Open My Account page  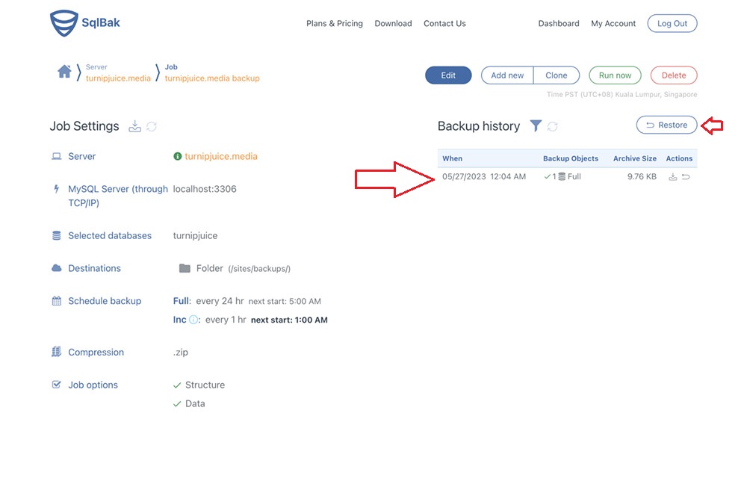613,23
